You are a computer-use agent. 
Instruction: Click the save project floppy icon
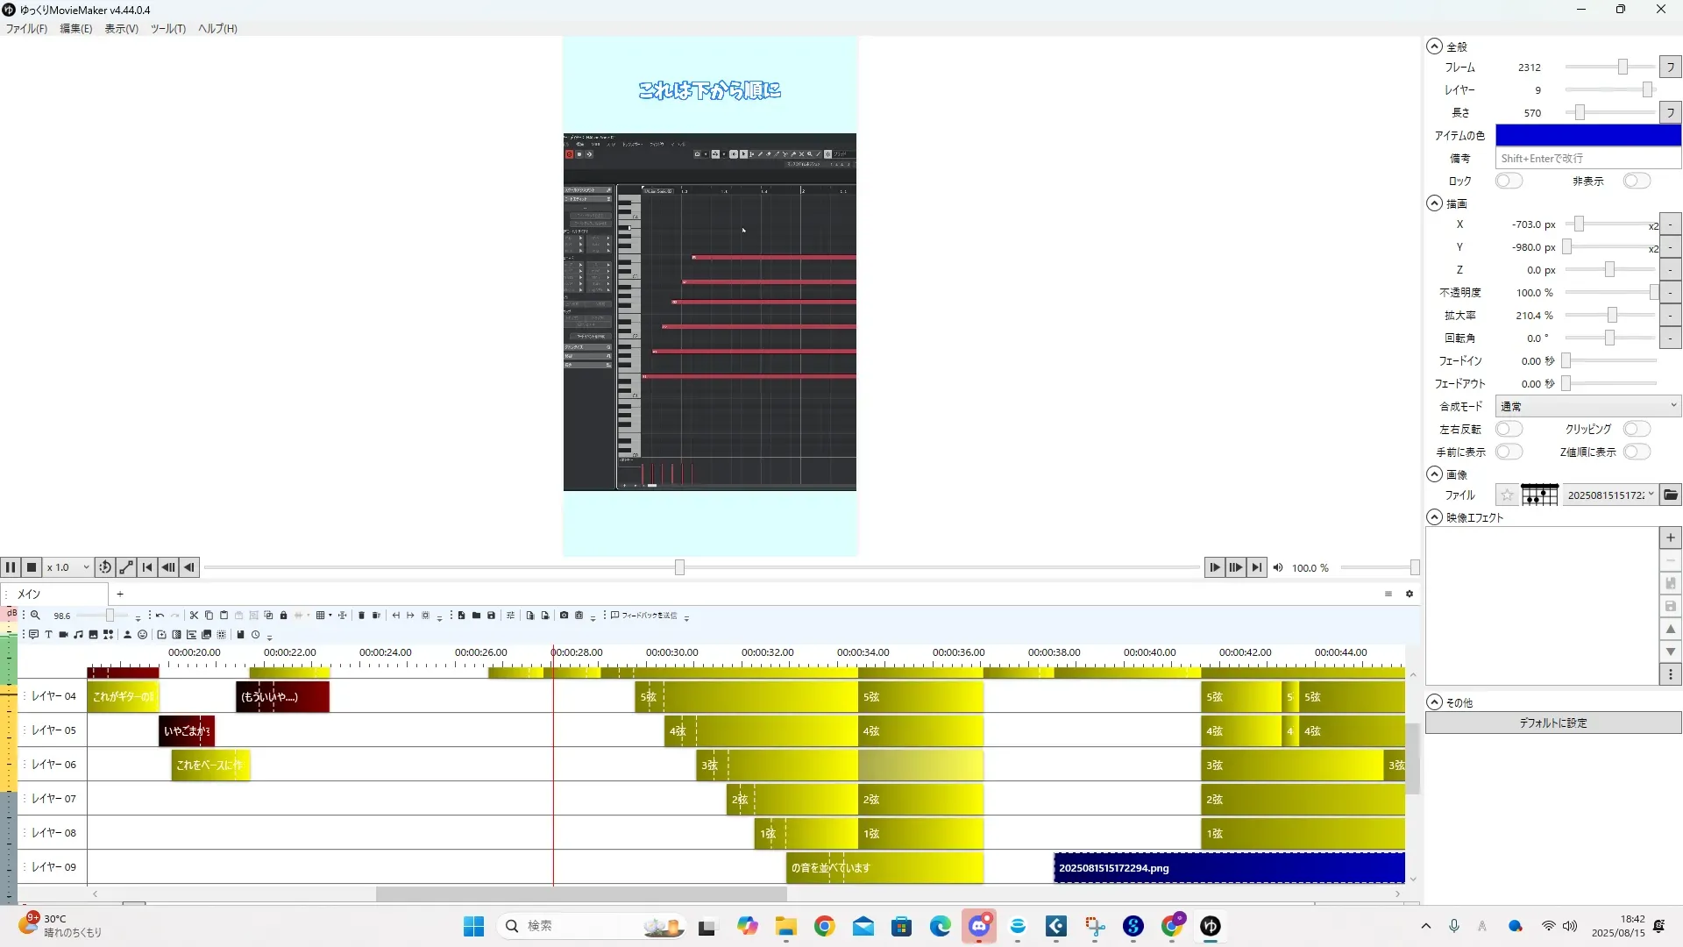[x=491, y=616]
